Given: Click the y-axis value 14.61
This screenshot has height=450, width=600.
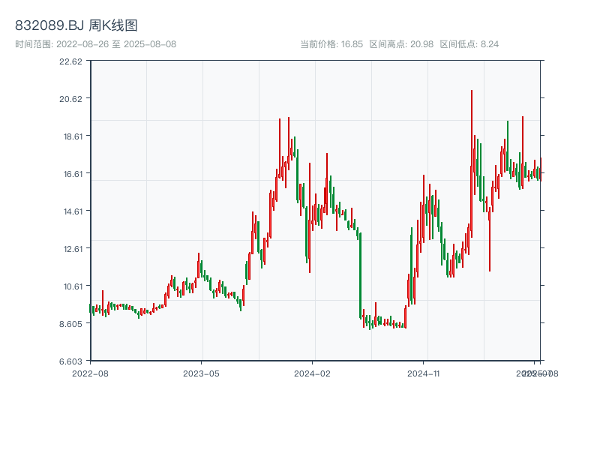Looking at the screenshot, I should coord(73,211).
